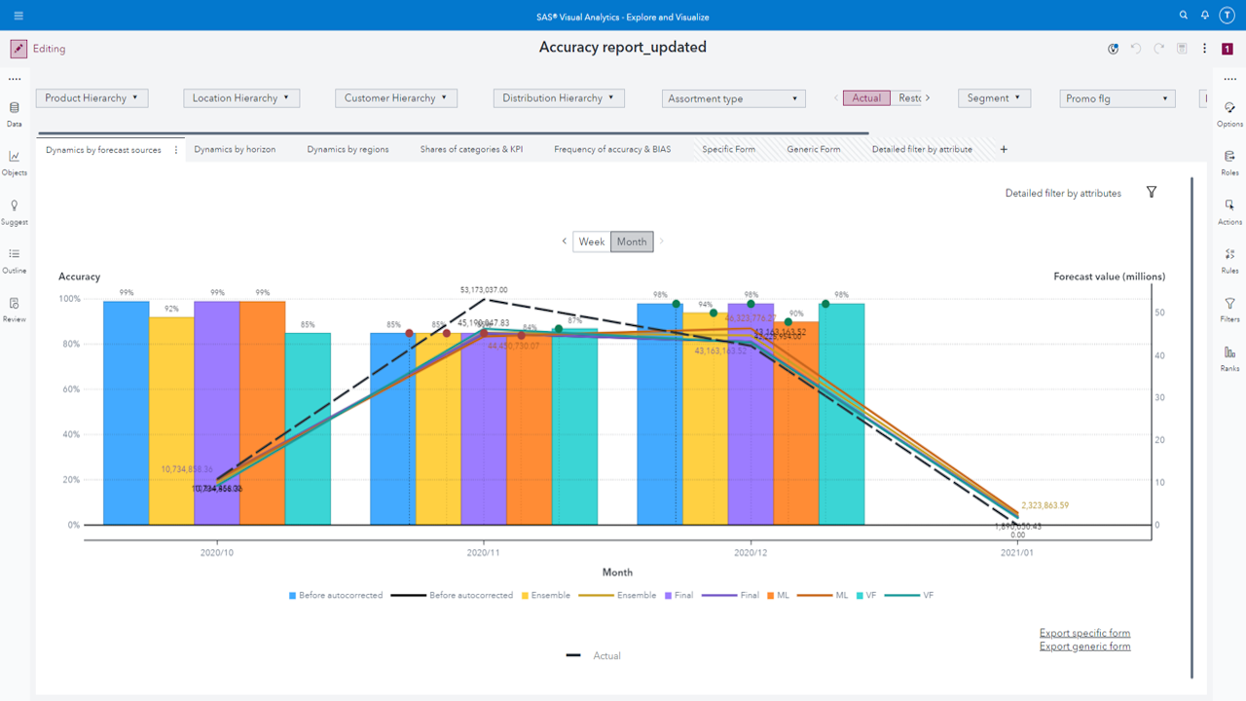Open the Outline pane
This screenshot has width=1246, height=701.
15,261
